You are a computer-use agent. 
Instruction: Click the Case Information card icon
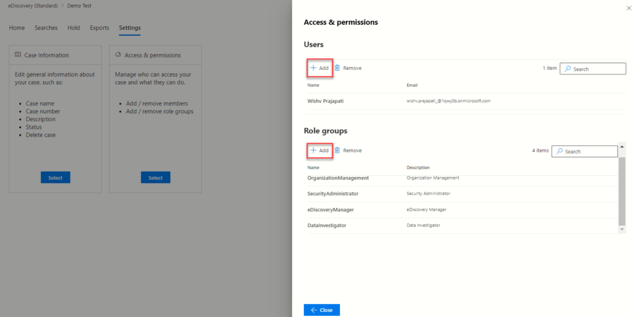coord(18,54)
